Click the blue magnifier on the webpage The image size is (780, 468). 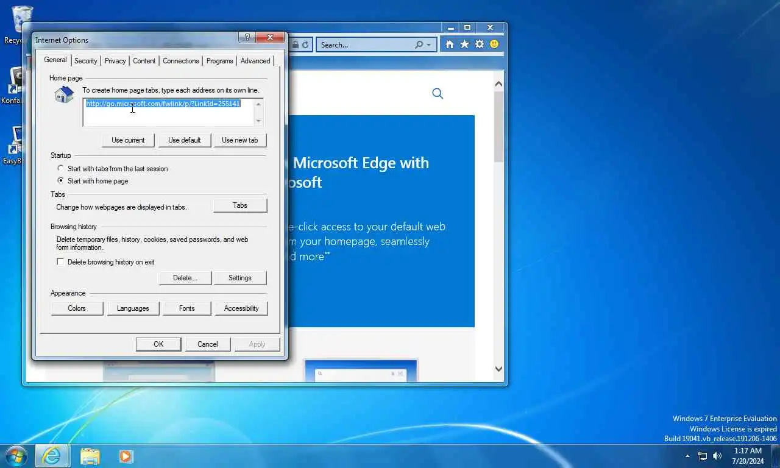[438, 93]
